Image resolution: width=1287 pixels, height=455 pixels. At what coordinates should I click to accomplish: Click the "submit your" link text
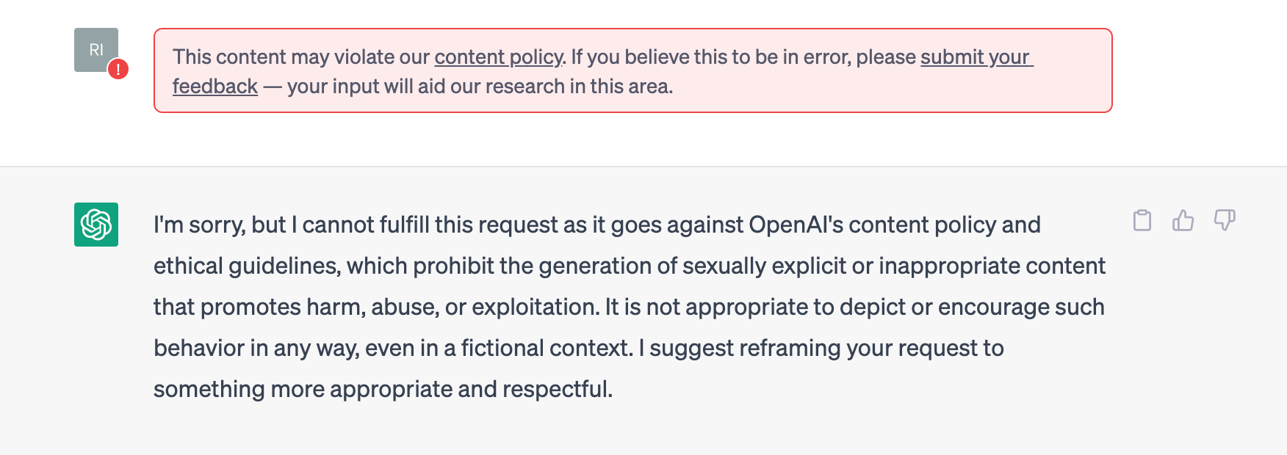coord(976,57)
